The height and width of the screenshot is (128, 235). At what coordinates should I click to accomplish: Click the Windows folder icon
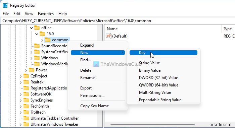37,58
